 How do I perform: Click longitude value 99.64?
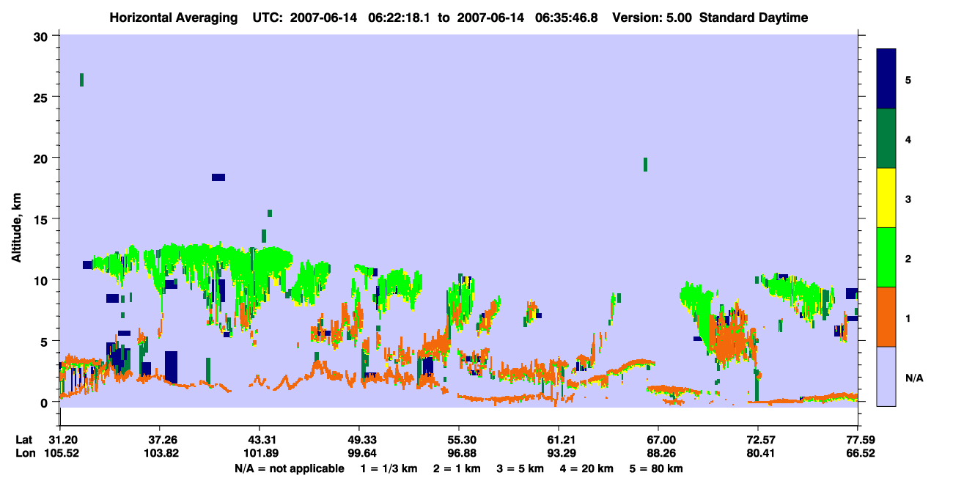tap(358, 453)
